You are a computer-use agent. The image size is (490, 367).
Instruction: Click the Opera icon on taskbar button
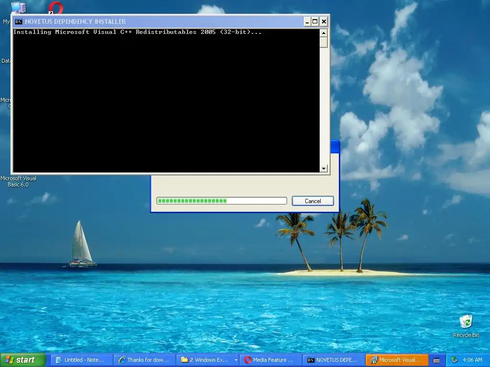[x=248, y=360]
